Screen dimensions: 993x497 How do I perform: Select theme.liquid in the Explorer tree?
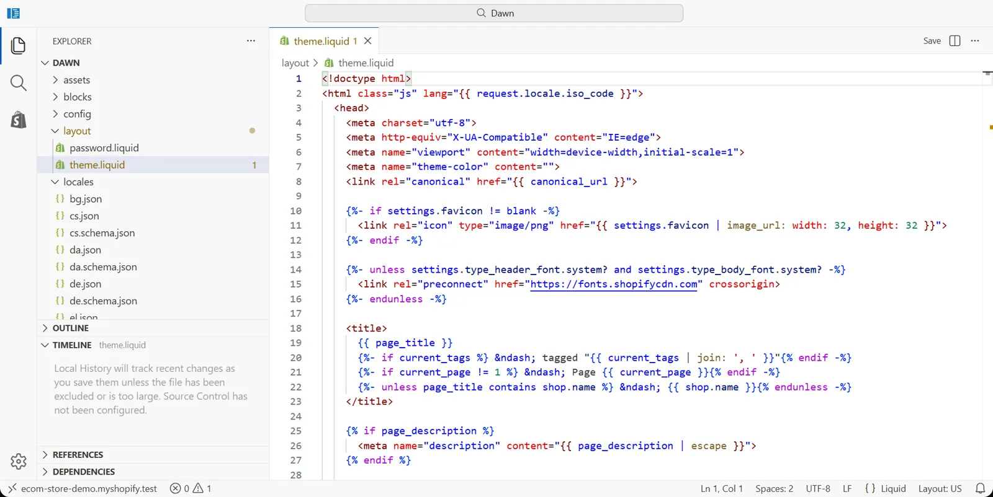click(x=153, y=165)
